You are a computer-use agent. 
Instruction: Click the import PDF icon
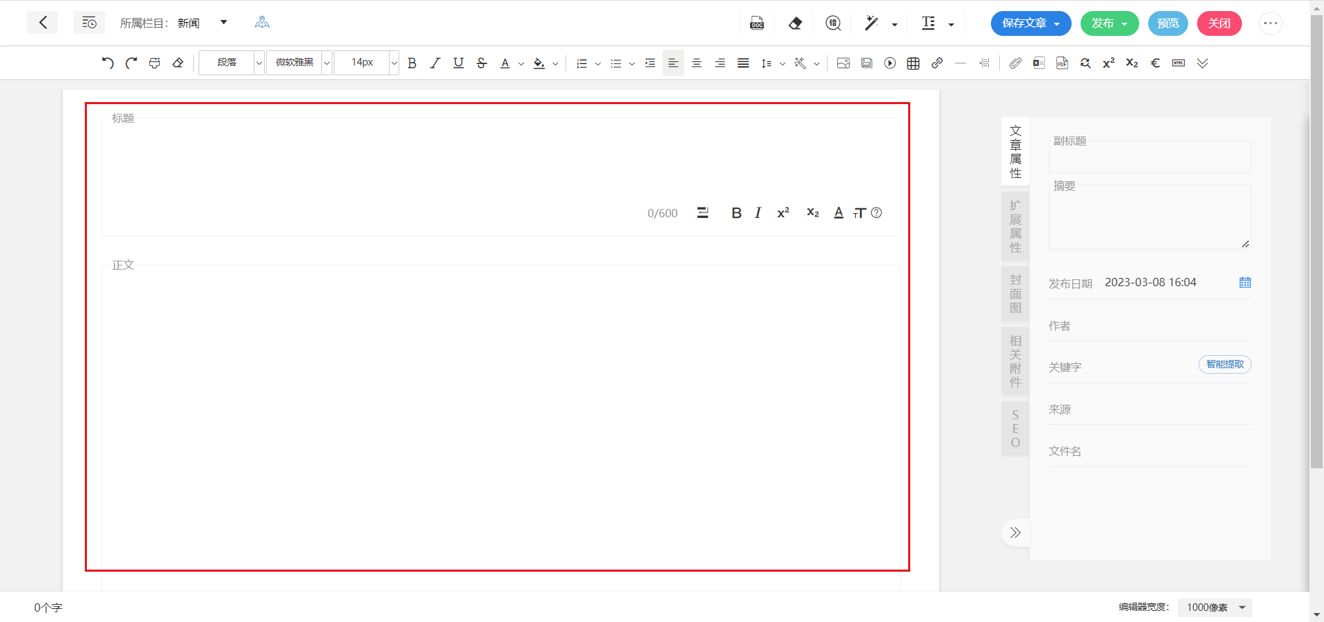pos(1062,63)
